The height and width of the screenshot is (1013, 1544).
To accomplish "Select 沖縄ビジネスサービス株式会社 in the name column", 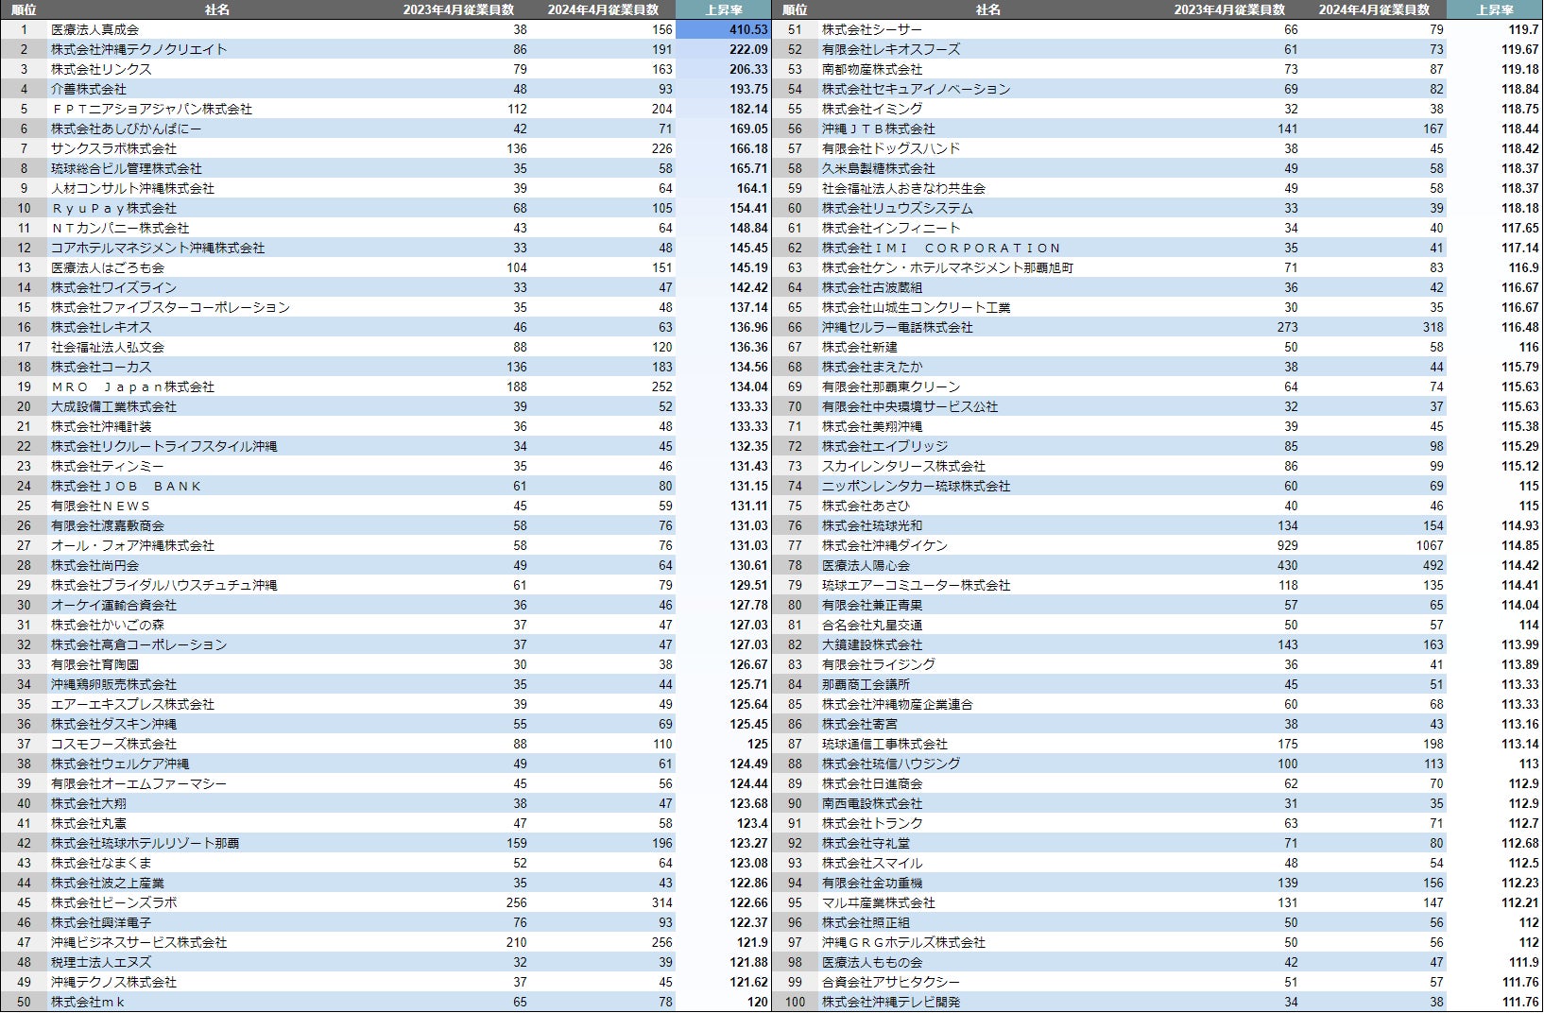I will pos(139,942).
